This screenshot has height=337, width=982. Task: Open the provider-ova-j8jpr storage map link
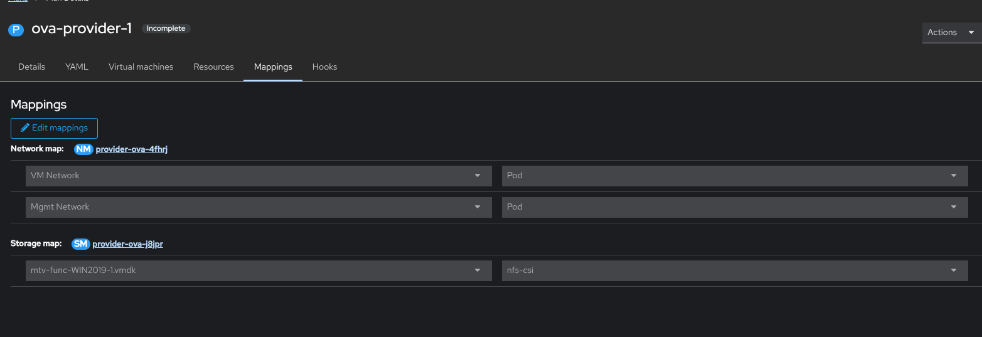127,244
